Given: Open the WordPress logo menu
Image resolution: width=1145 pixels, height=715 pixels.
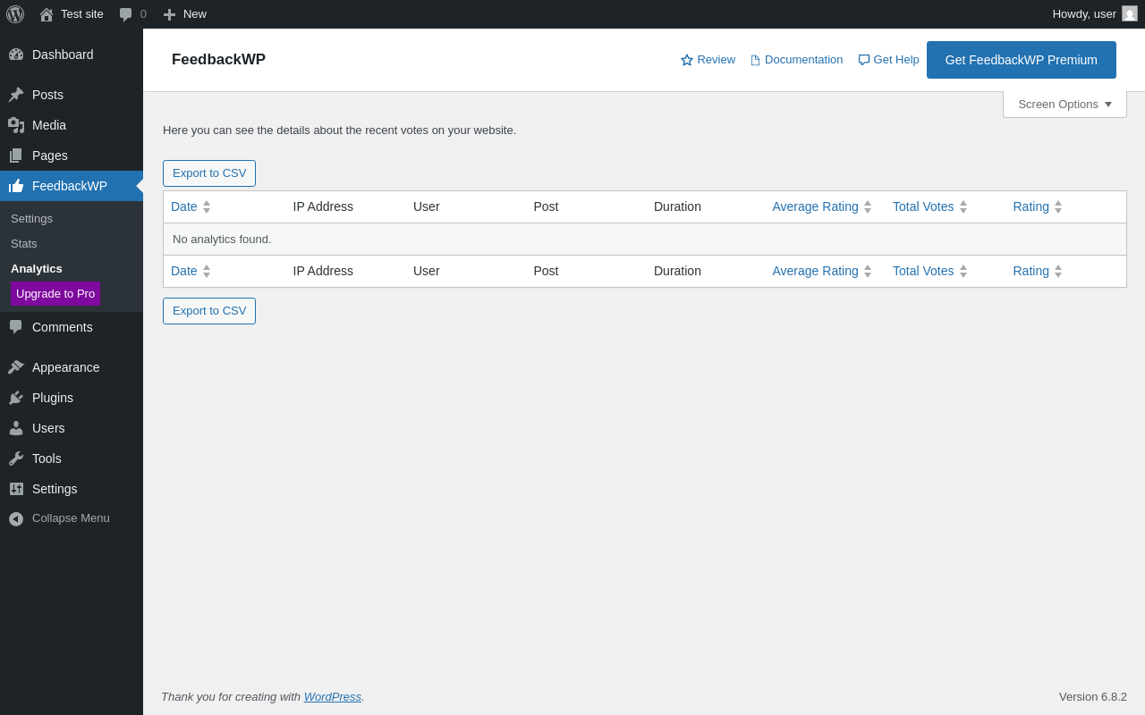Looking at the screenshot, I should point(15,14).
